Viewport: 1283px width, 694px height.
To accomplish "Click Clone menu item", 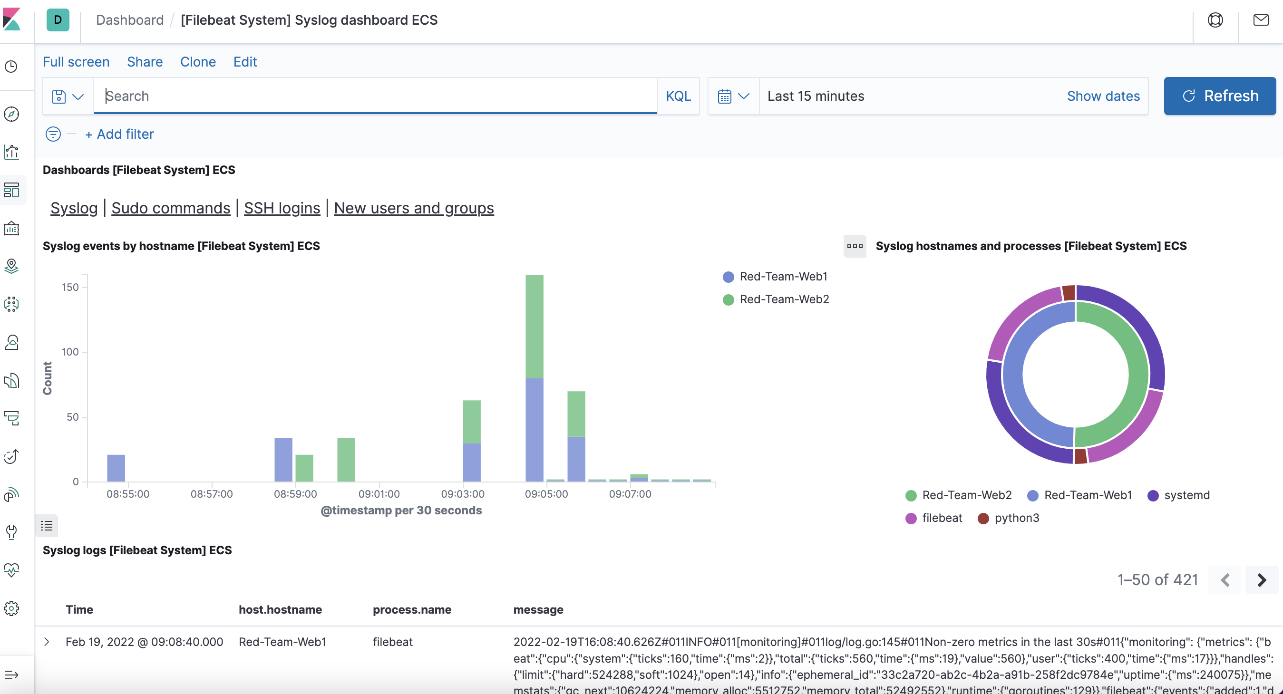I will (198, 62).
